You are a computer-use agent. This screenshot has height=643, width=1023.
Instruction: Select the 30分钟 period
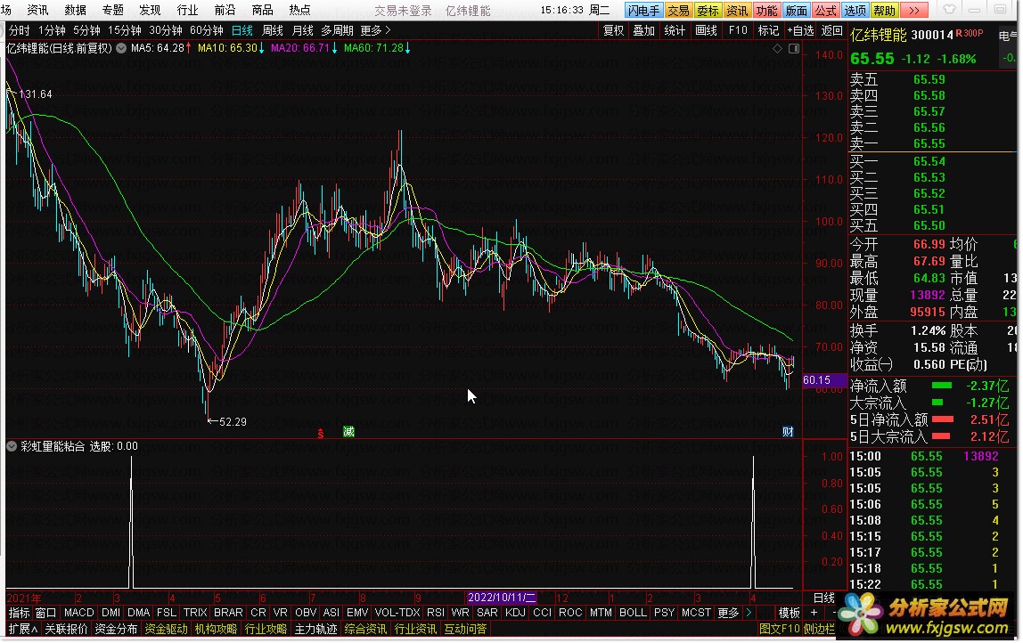pos(165,30)
